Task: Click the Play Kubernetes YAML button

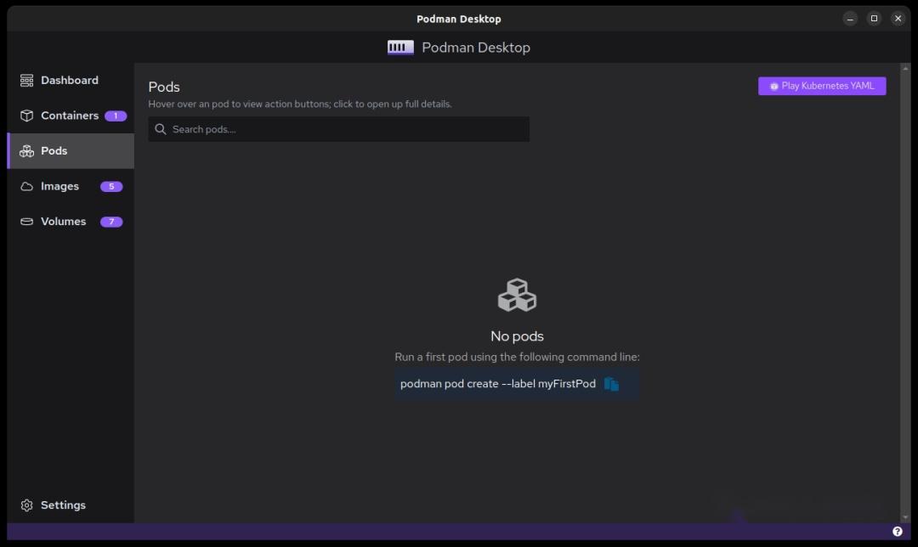Action: coord(821,86)
